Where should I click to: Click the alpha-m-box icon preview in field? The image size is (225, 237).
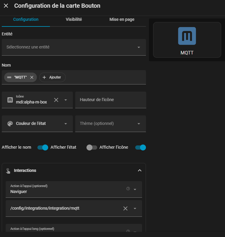point(10,100)
